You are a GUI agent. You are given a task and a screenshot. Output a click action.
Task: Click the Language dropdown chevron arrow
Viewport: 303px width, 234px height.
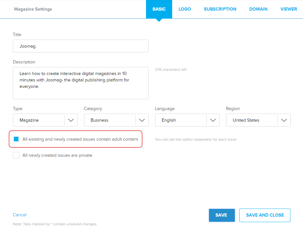tap(213, 120)
